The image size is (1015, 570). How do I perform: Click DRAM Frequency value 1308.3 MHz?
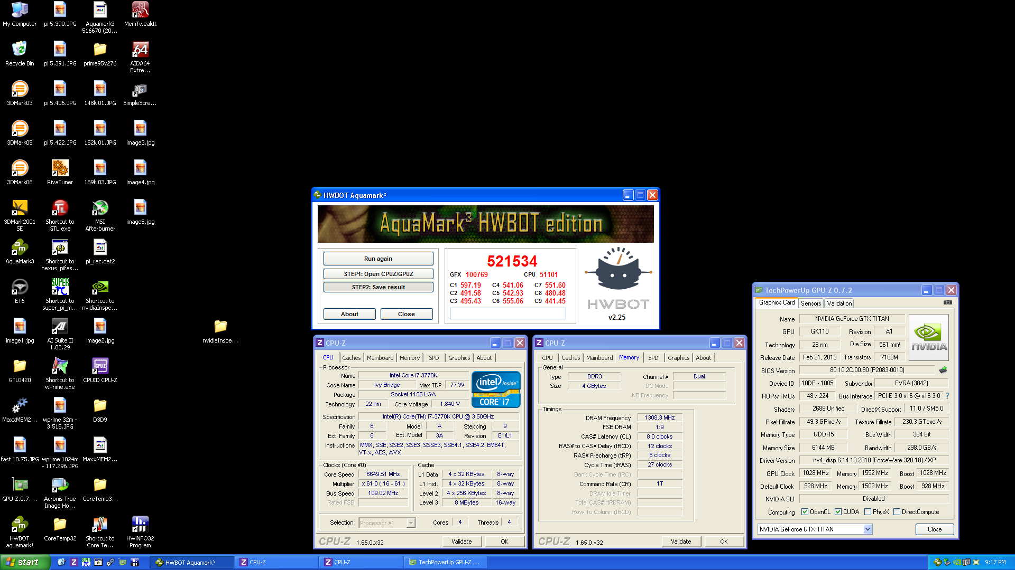(659, 417)
